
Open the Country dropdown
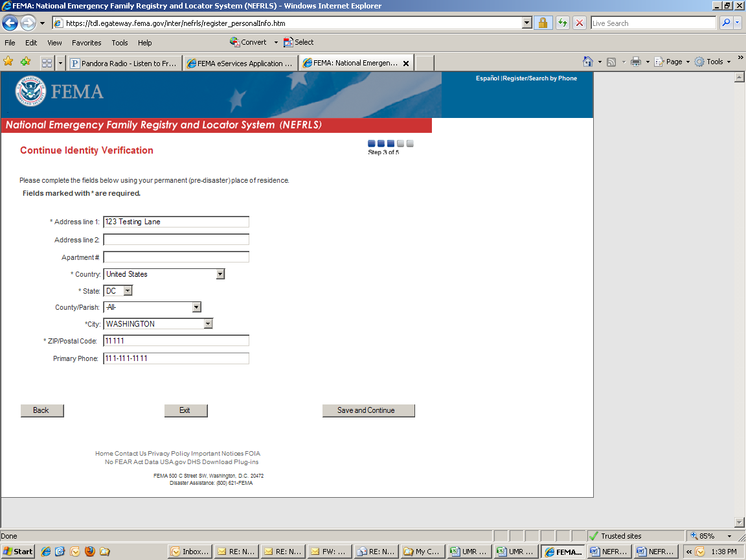click(164, 274)
